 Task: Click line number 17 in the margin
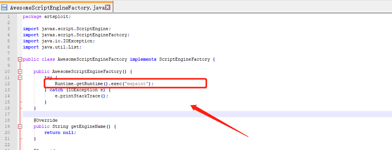7,114
